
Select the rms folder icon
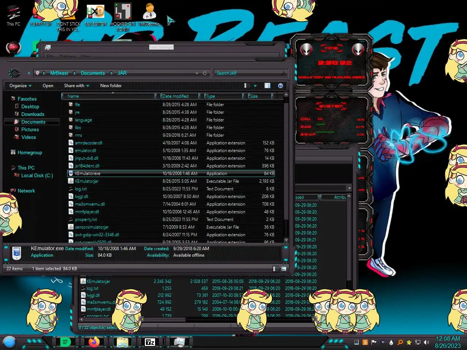pyautogui.click(x=71, y=135)
